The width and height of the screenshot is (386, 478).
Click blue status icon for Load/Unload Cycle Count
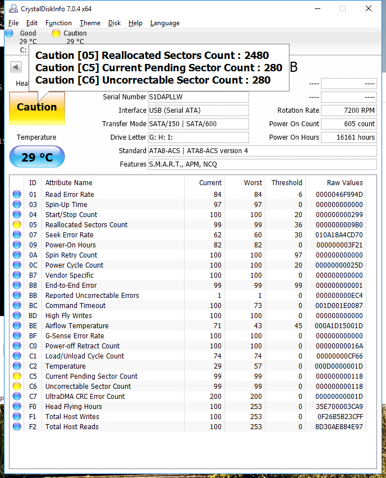tap(17, 356)
